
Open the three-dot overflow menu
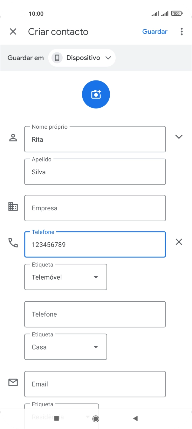pos(182,32)
